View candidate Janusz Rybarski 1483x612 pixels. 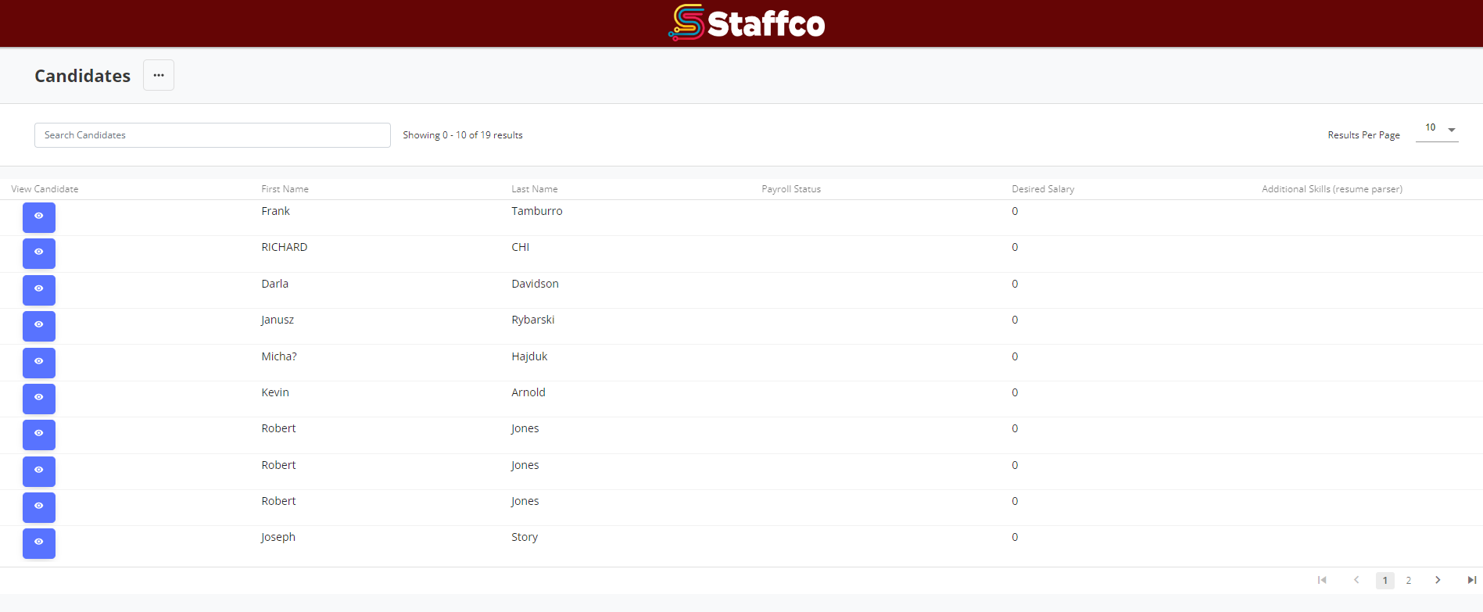click(39, 326)
